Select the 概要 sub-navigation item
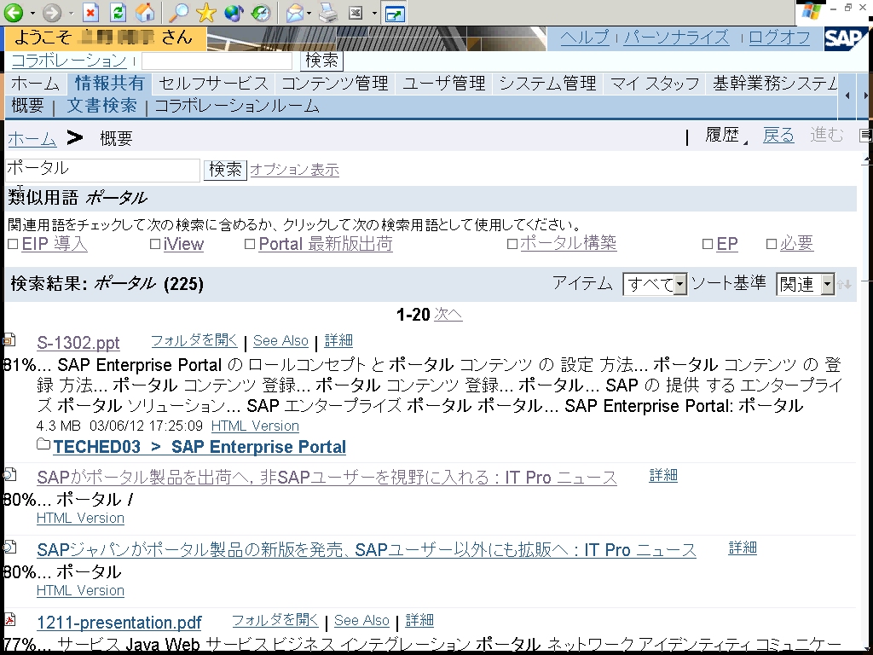Image resolution: width=873 pixels, height=655 pixels. click(27, 105)
